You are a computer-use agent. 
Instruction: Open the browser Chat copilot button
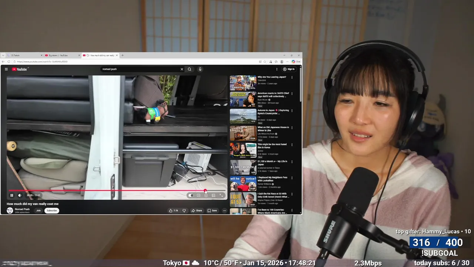(x=296, y=62)
